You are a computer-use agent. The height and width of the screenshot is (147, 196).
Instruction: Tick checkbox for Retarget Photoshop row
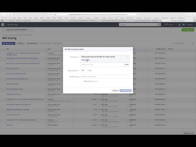3,85
